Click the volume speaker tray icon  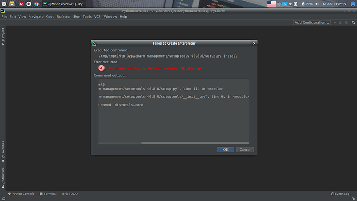pyautogui.click(x=317, y=4)
